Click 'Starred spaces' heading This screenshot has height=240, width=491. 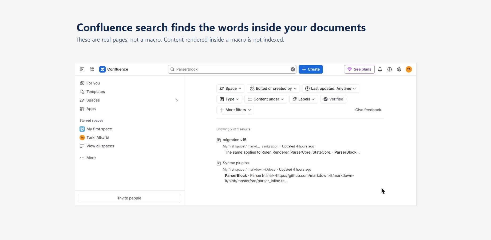coord(91,121)
